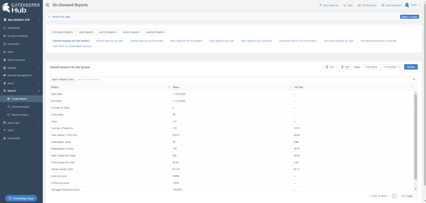Open Daily Sessions by User report
The width and height of the screenshot is (426, 203).
(222, 41)
